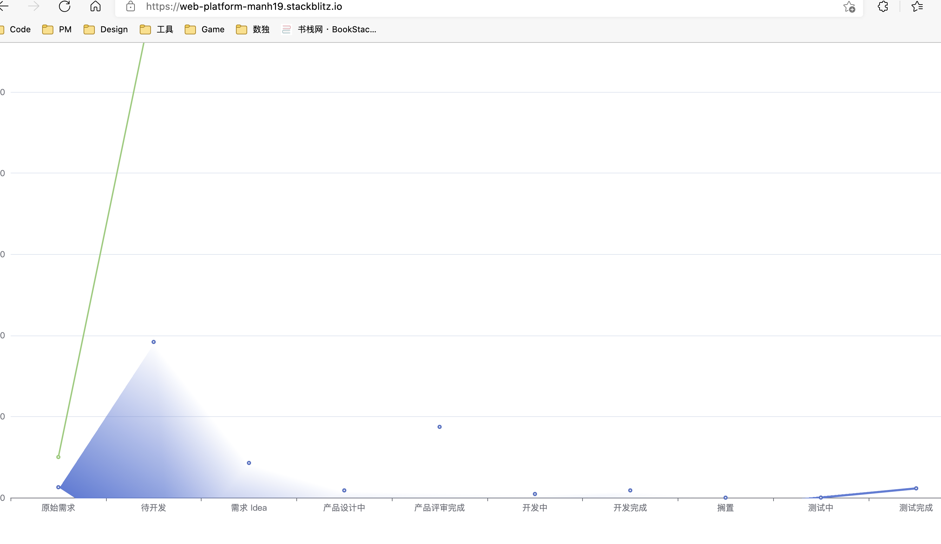Image resolution: width=941 pixels, height=544 pixels.
Task: Open the 书栈网·BookStack bookmark
Action: coord(329,29)
